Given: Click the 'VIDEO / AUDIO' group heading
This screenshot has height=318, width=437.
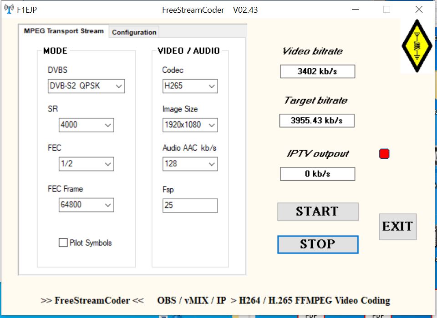Looking at the screenshot, I should [188, 50].
